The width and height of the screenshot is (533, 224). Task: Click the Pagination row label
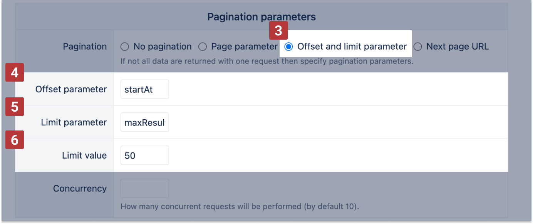[x=85, y=46]
